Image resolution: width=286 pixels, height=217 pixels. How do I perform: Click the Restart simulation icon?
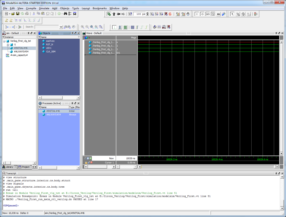click(x=130, y=14)
